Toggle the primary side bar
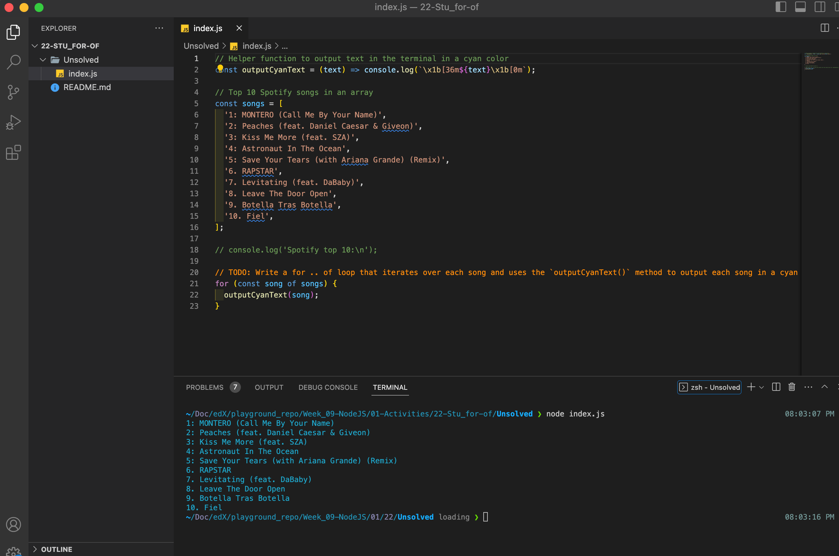The height and width of the screenshot is (556, 839). click(781, 7)
